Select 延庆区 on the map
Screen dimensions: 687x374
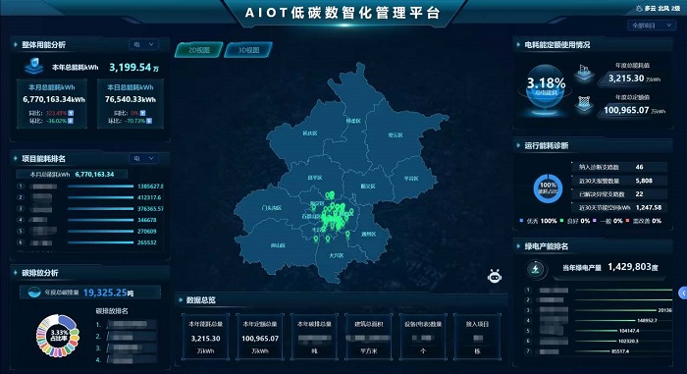(x=310, y=133)
